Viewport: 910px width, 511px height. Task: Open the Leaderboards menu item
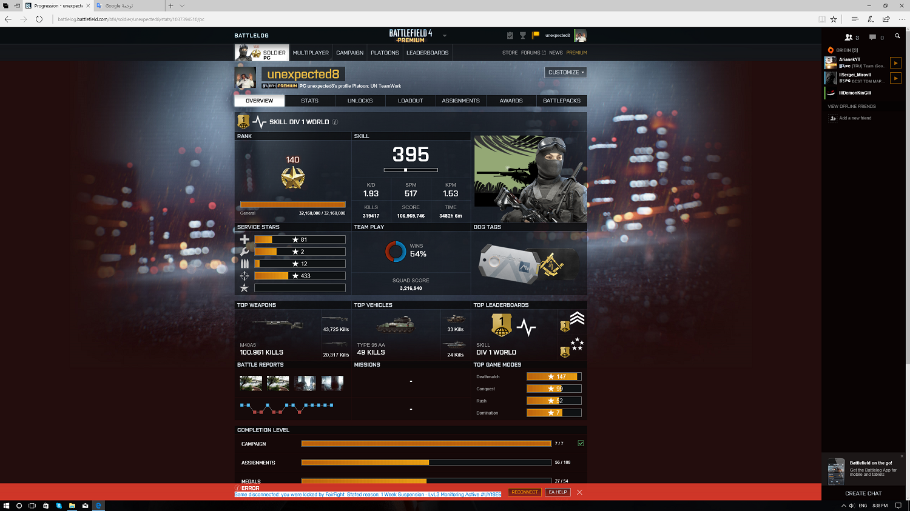click(x=428, y=53)
